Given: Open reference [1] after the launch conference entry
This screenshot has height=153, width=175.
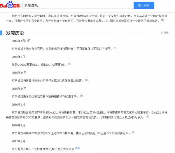Looking at the screenshot, I should 115,48.
